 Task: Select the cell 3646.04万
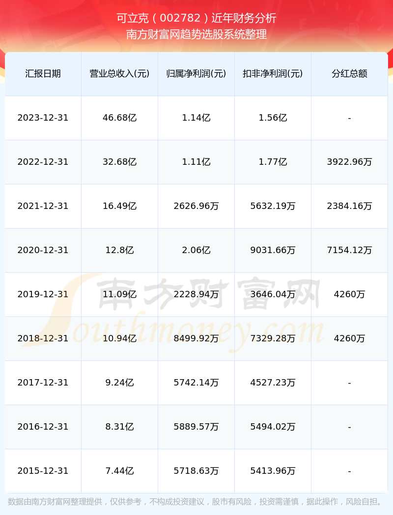273,294
